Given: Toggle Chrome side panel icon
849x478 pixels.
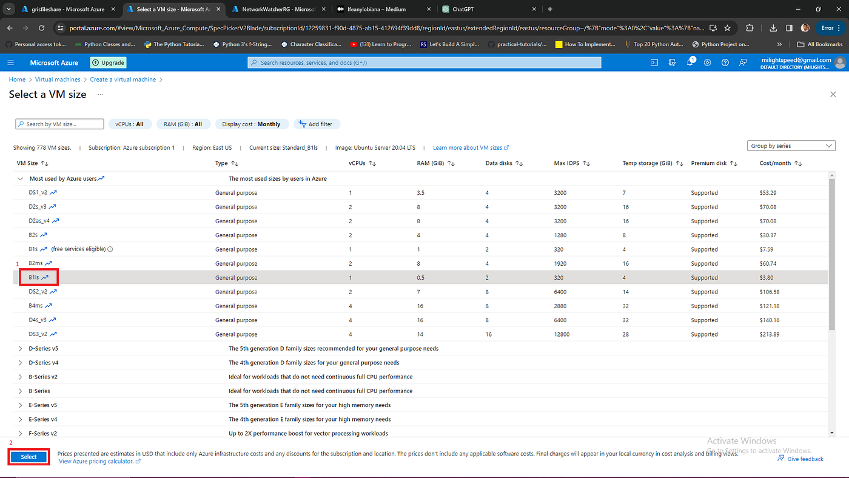Looking at the screenshot, I should pos(789,28).
